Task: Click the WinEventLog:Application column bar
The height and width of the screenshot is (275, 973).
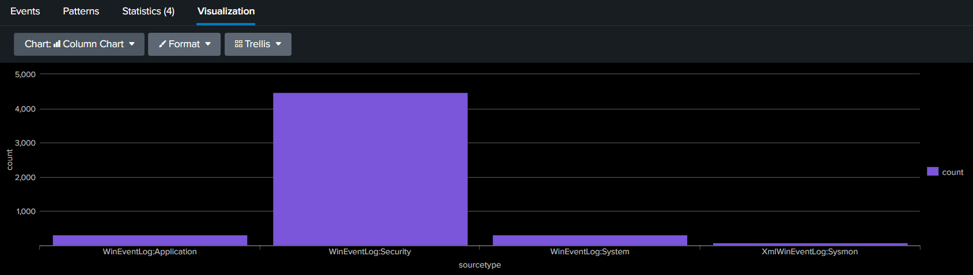Action: click(x=150, y=240)
